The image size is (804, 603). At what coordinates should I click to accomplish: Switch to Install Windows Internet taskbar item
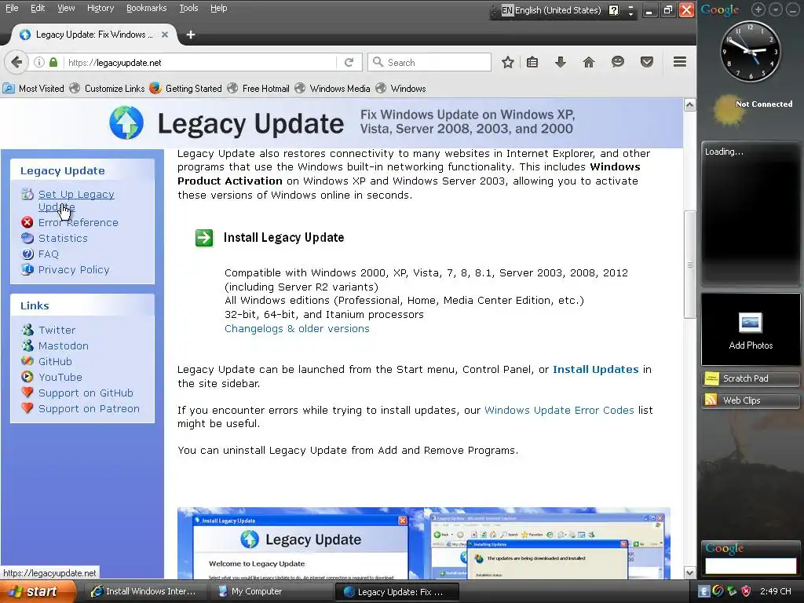tap(144, 592)
